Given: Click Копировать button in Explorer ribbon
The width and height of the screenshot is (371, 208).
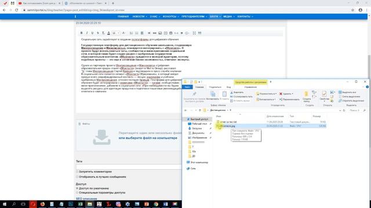Looking at the screenshot, I should tap(213, 95).
